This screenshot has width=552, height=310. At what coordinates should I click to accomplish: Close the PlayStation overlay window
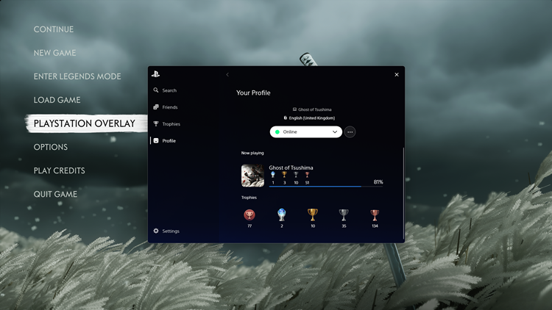[397, 74]
